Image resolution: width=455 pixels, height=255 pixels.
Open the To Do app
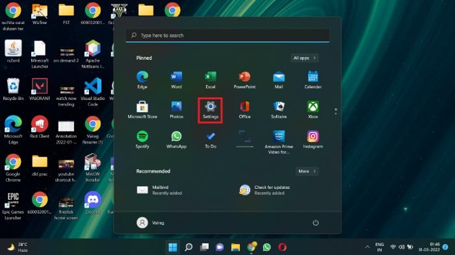(211, 140)
